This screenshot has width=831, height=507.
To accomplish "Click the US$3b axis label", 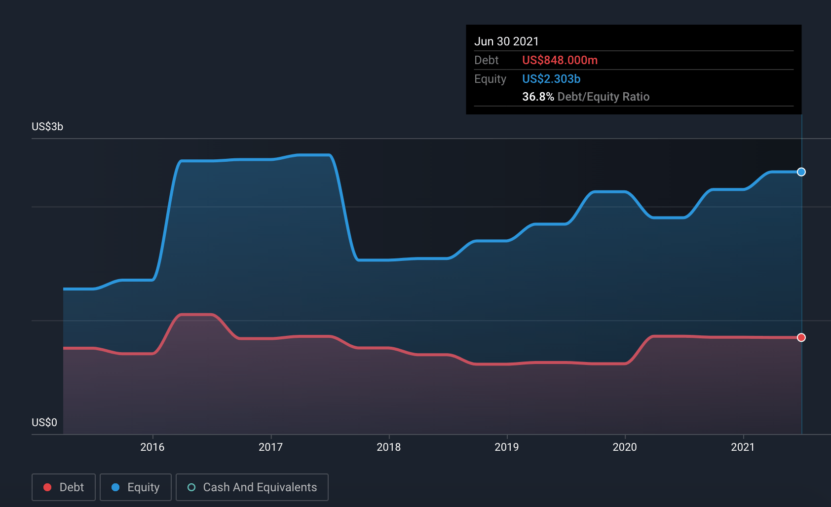I will point(46,127).
